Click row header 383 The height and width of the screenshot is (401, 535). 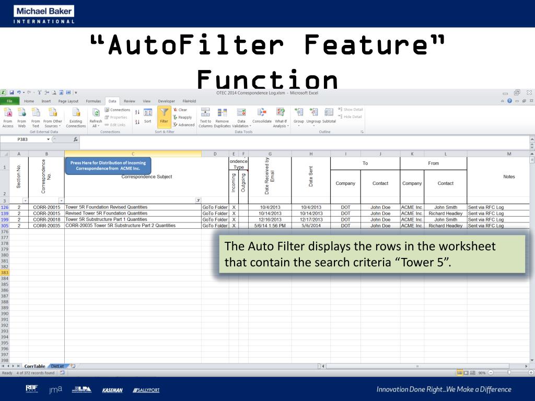4,273
